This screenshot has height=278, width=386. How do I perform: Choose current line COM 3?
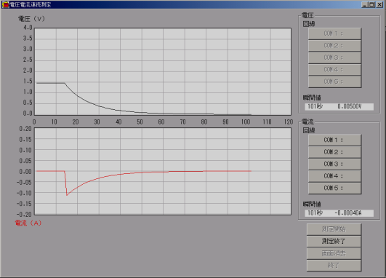[x=334, y=164]
